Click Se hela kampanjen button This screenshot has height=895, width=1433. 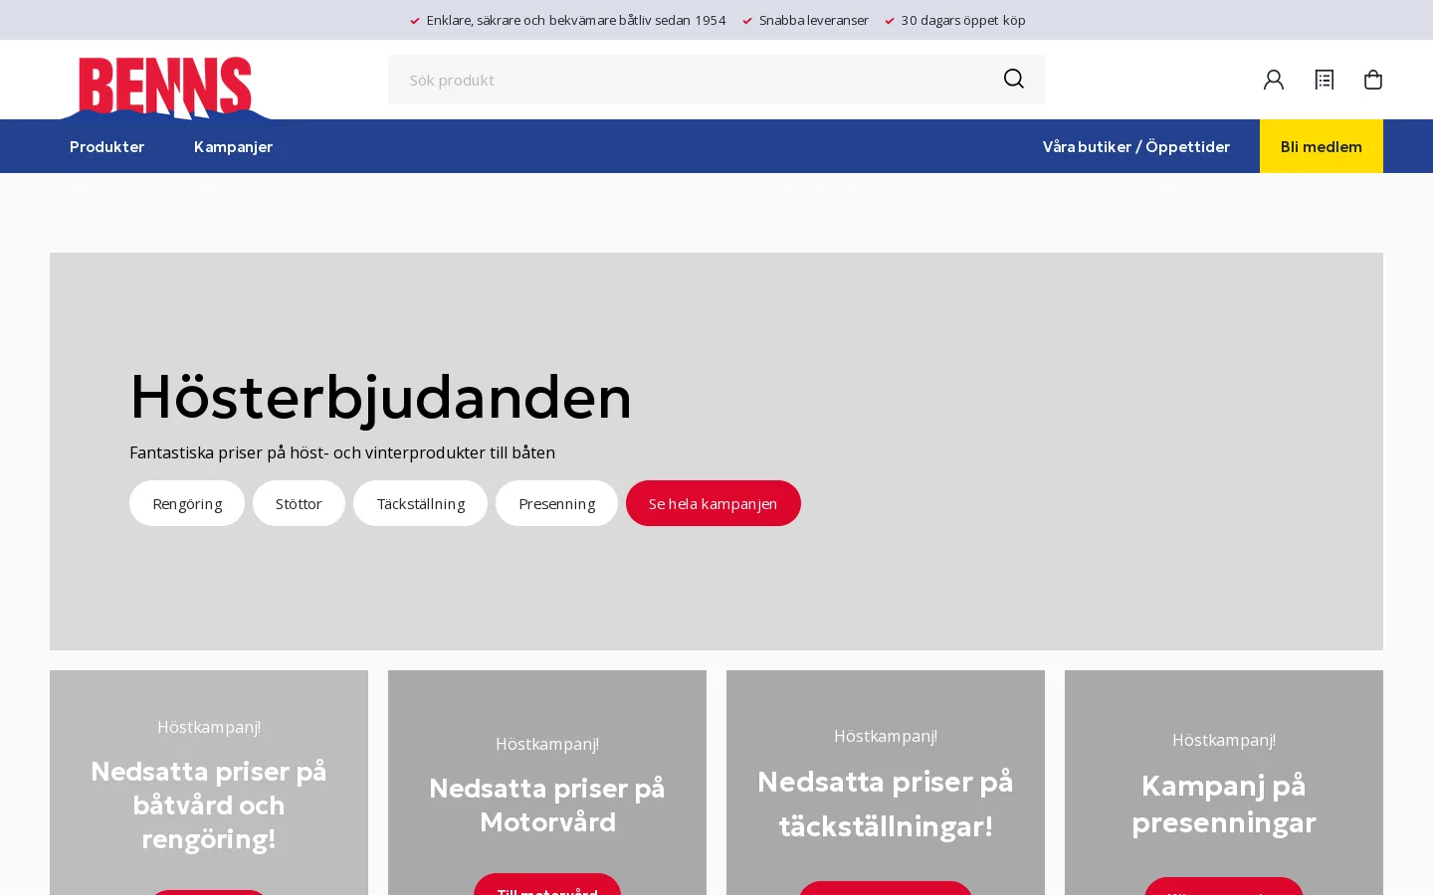click(x=714, y=503)
